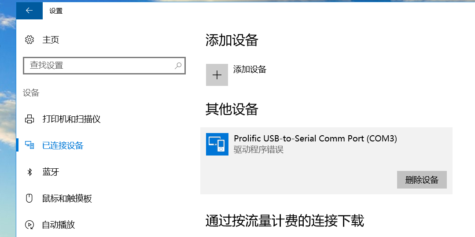Click the magnifier icon in the search box
The image size is (475, 237).
click(178, 66)
